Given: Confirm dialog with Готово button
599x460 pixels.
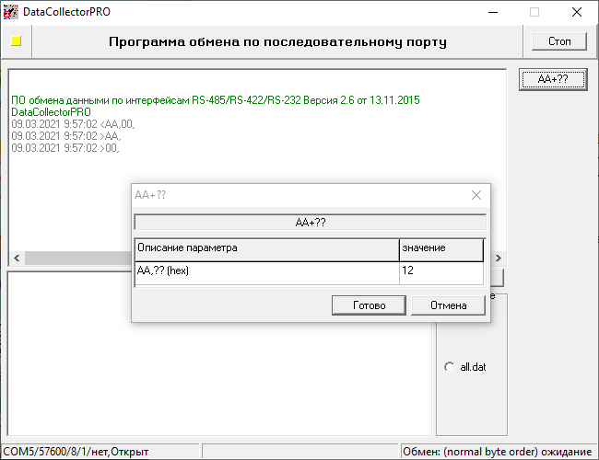Looking at the screenshot, I should [369, 305].
